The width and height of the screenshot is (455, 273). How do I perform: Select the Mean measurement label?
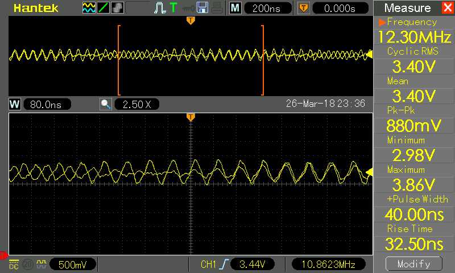(x=398, y=81)
